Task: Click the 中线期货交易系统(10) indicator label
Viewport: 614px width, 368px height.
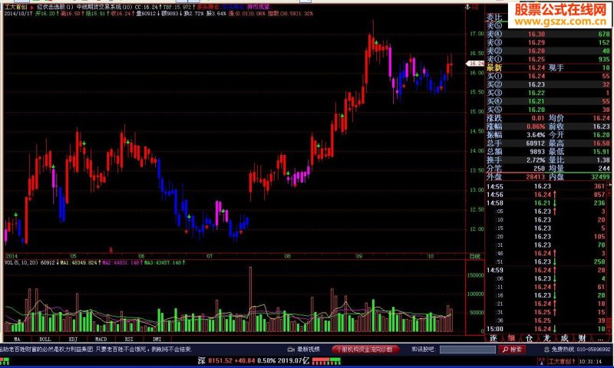Action: 104,8
